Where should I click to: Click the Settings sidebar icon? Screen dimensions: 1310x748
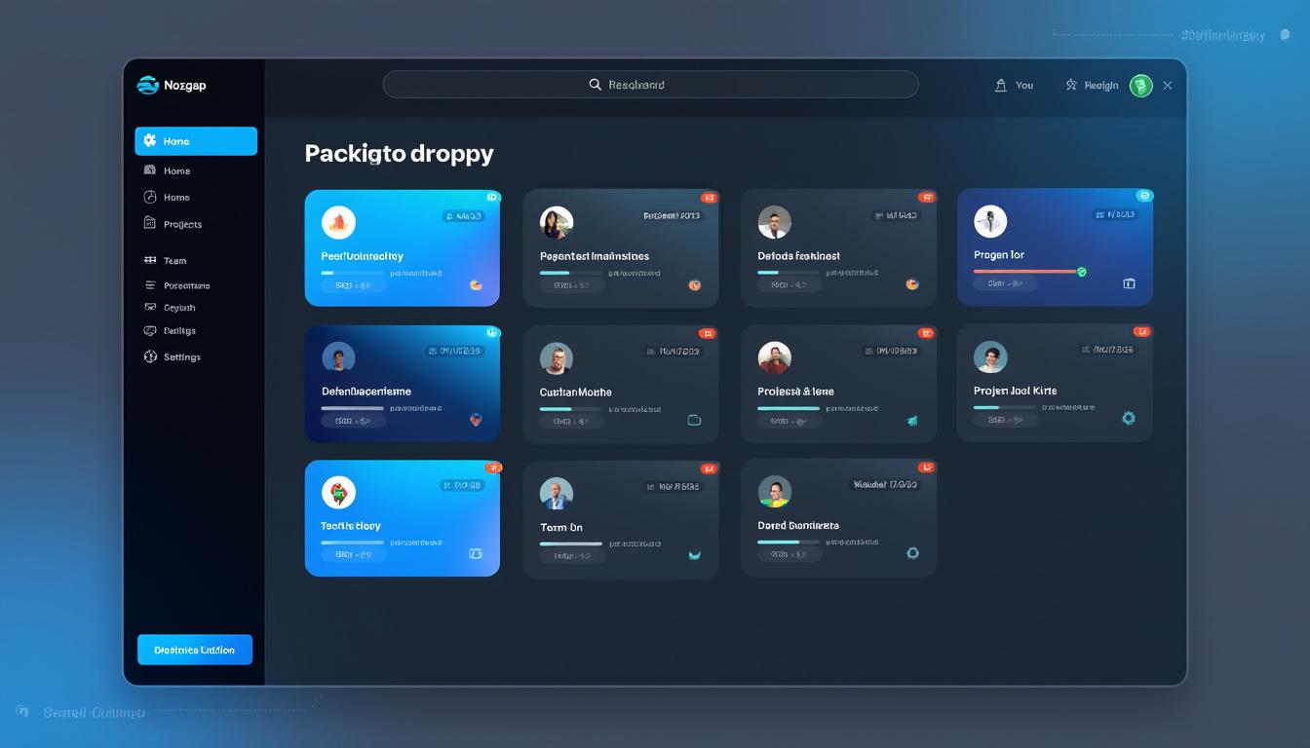coord(150,356)
